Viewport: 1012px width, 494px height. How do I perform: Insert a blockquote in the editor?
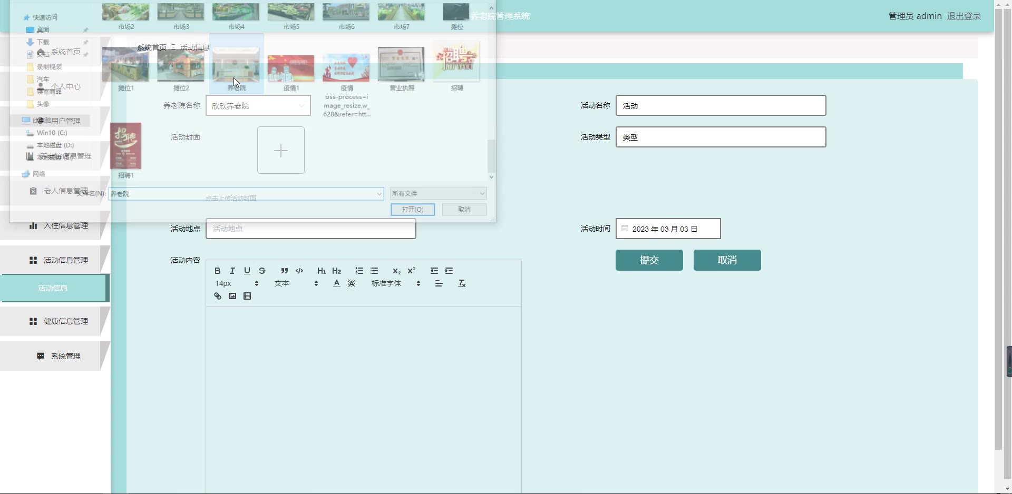285,271
